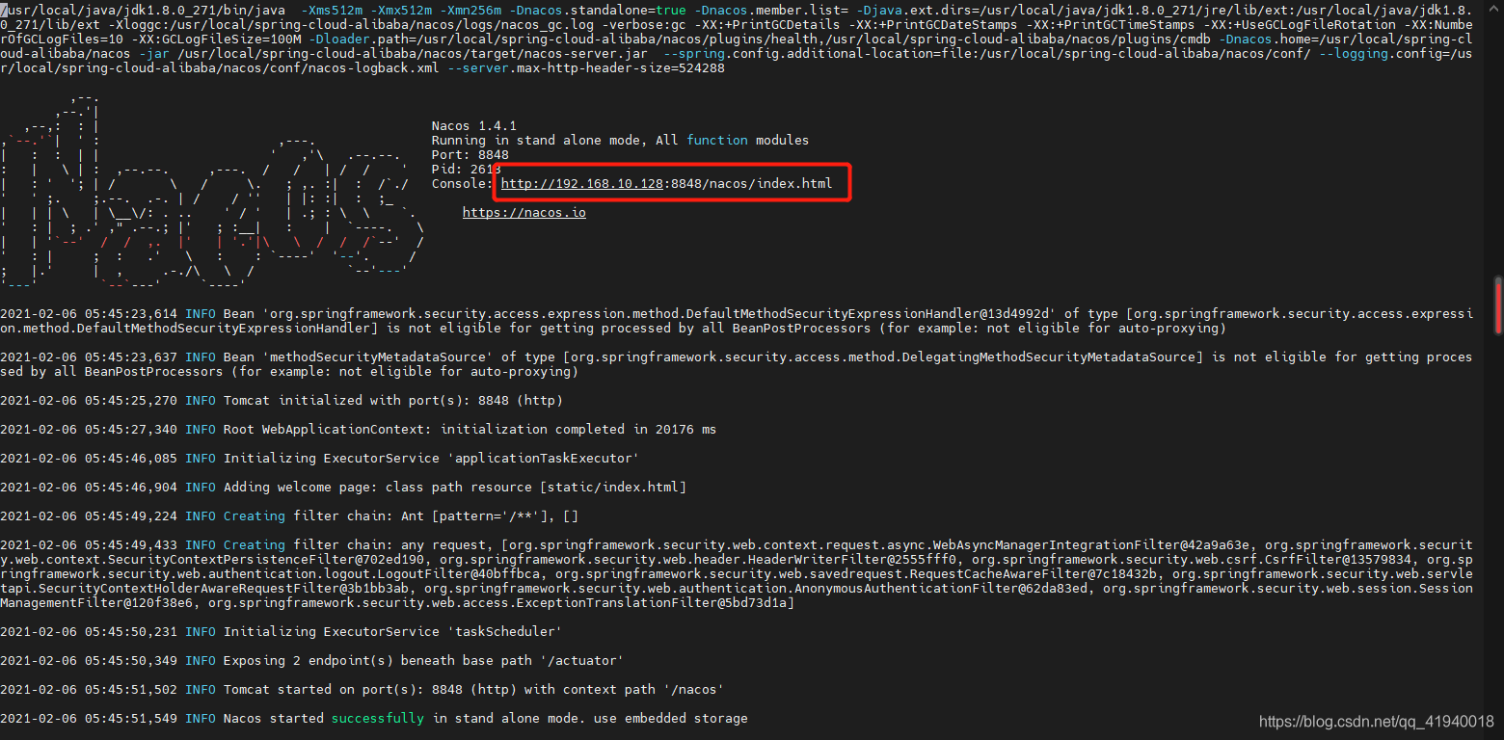
Task: Click 'Running in stand alone mode' line
Action: tap(620, 140)
